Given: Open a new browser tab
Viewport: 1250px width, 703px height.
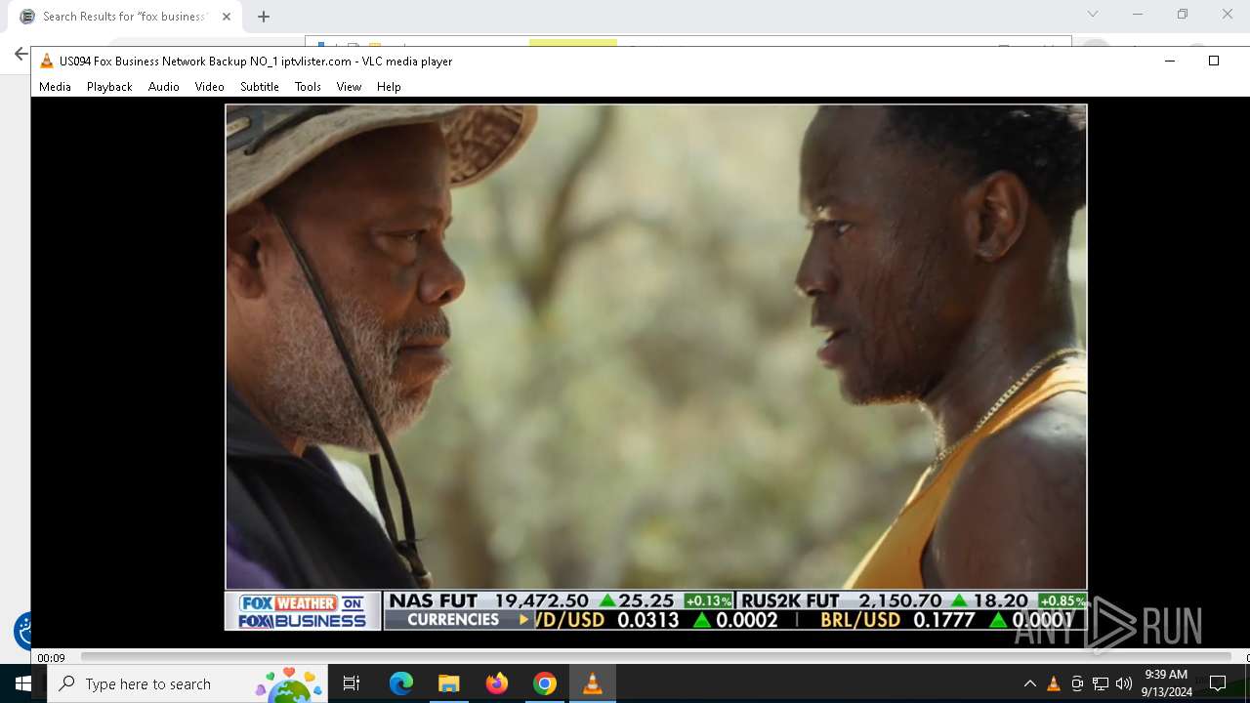Looking at the screenshot, I should (264, 17).
